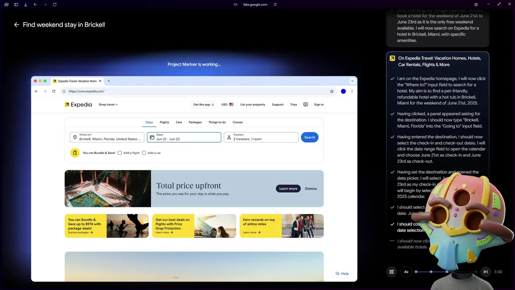The image size is (515, 290).
Task: Expand the inner browser tab list chevron
Action: (x=352, y=81)
